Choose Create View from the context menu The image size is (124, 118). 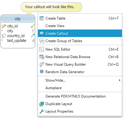tap(80, 26)
